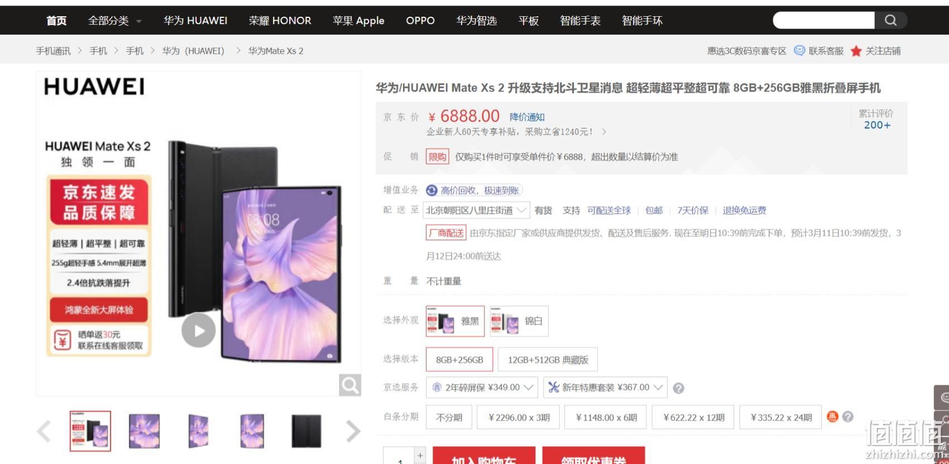
Task: Click the 包邮 shipping link
Action: (654, 211)
